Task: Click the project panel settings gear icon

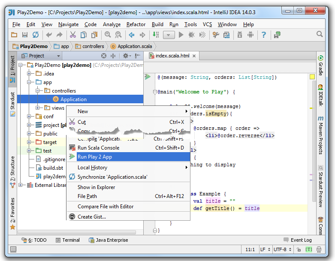Action: [126, 56]
